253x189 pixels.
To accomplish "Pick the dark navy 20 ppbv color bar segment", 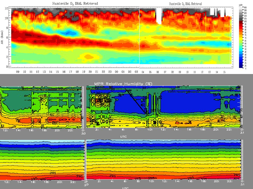I will [241, 66].
